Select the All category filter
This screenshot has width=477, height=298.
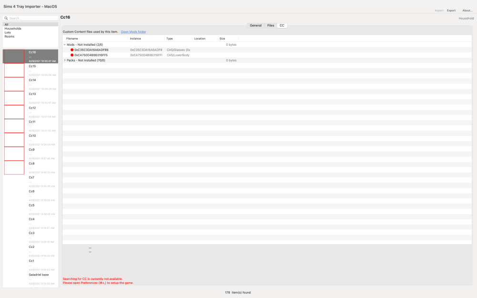31,24
